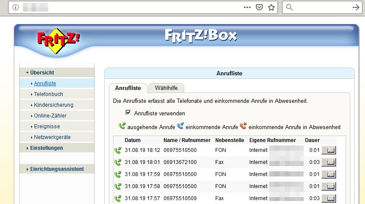
Task: Click date 31.08.19 18:12
Action: [142, 150]
